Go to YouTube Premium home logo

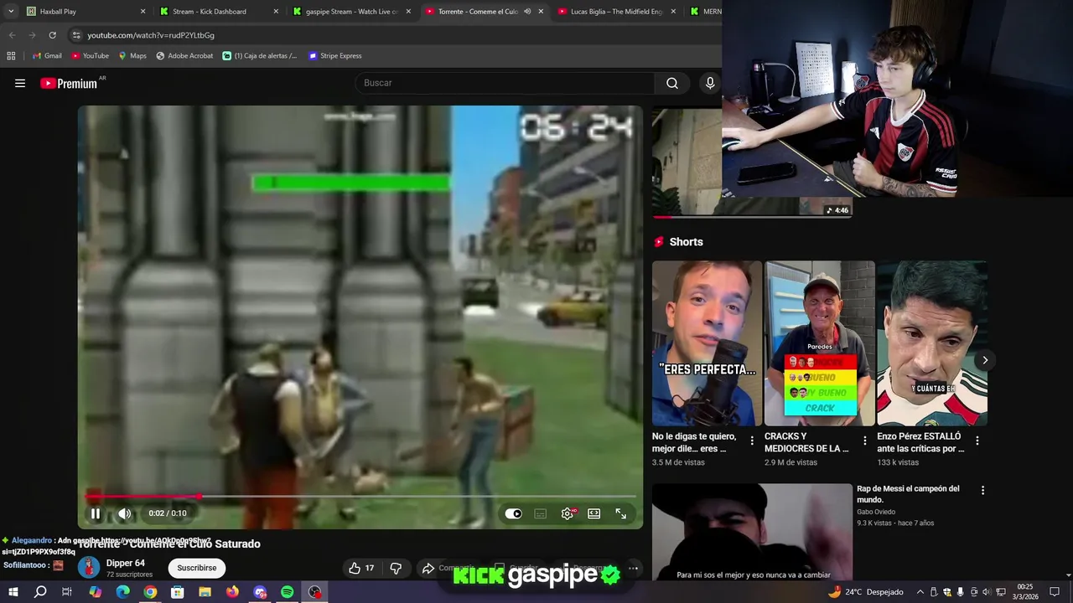[69, 83]
